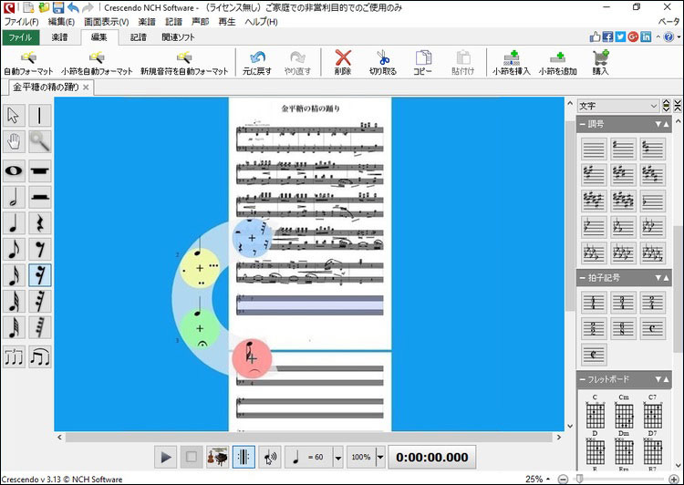Choose the quarter rest tool

tap(40, 223)
